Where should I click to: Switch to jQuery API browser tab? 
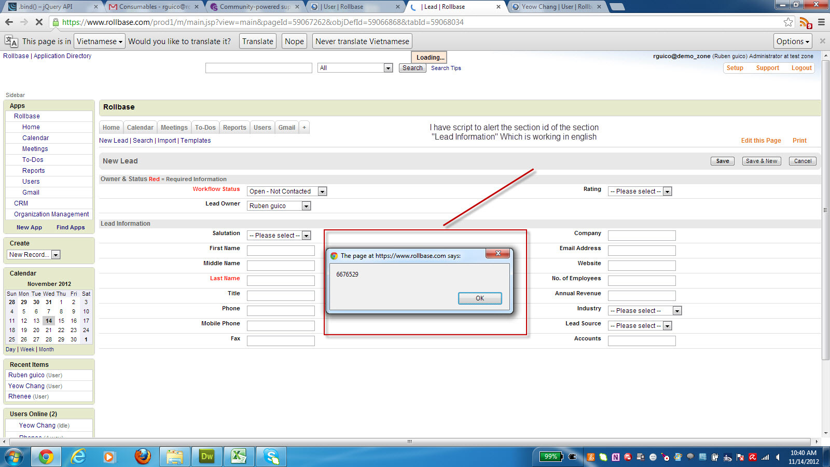(51, 7)
